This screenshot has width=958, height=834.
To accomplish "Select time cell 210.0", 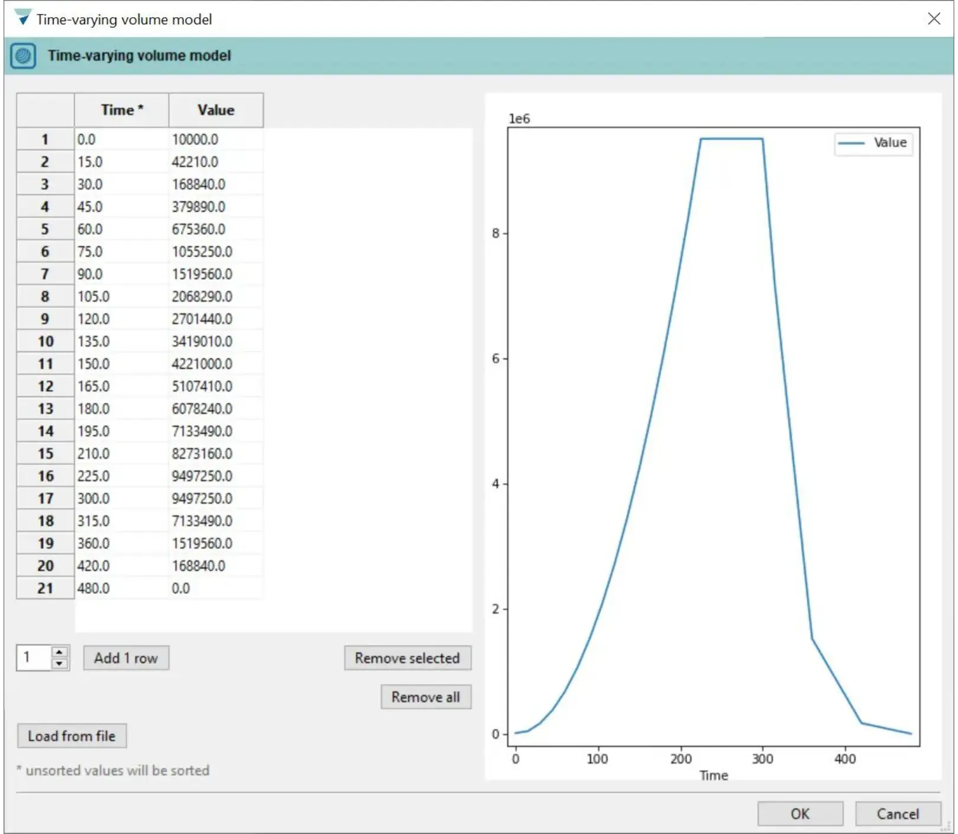I will (122, 454).
